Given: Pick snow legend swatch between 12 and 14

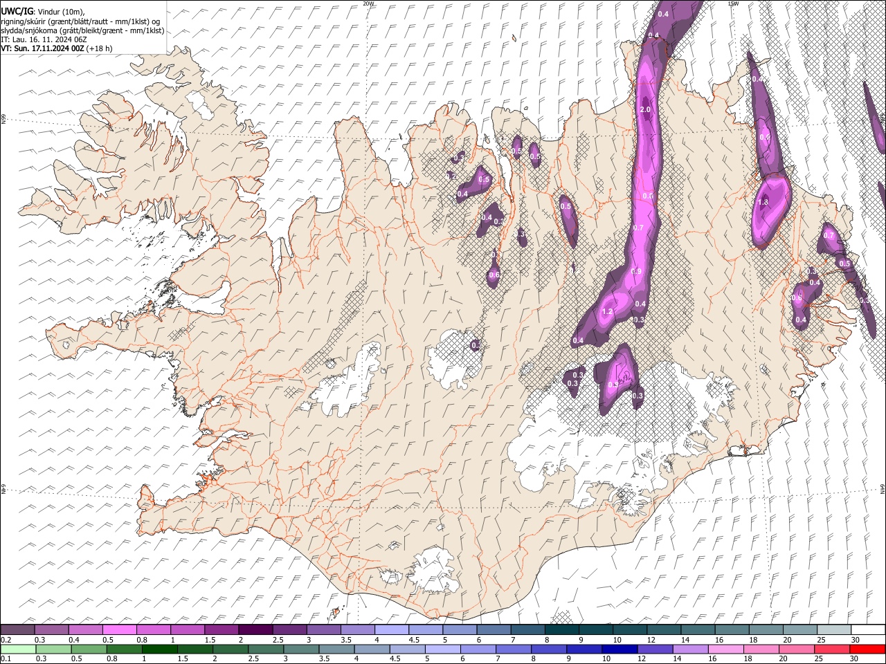Looking at the screenshot, I should (x=664, y=629).
